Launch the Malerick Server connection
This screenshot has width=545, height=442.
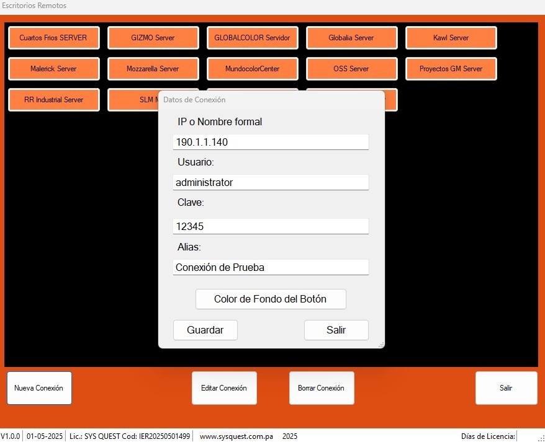point(53,69)
